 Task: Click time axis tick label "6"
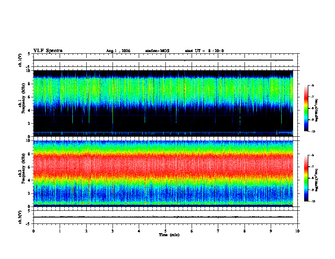click(x=192, y=231)
